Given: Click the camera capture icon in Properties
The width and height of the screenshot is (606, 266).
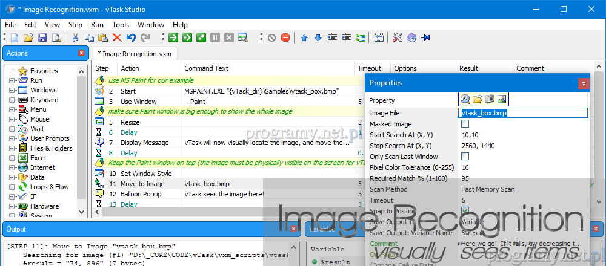Looking at the screenshot, I should click(490, 100).
